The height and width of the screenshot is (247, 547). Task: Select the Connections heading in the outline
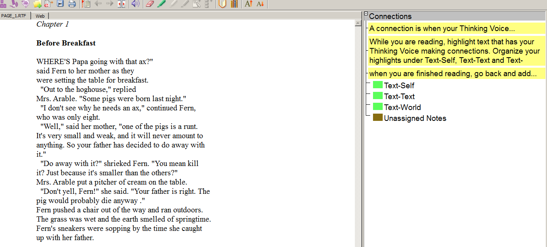(x=390, y=16)
